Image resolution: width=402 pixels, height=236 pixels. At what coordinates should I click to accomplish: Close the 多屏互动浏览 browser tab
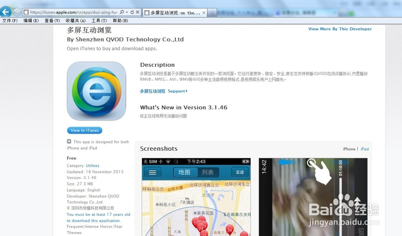point(204,12)
